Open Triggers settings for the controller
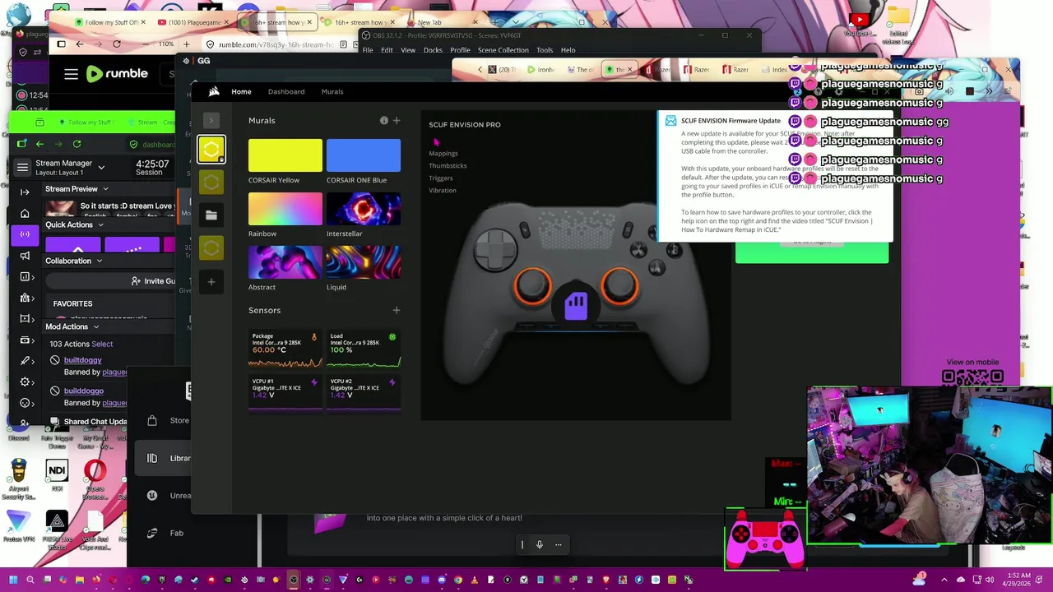 tap(441, 178)
